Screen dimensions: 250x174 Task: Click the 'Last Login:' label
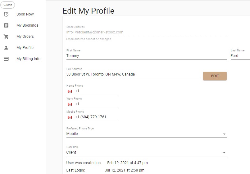pos(75,170)
